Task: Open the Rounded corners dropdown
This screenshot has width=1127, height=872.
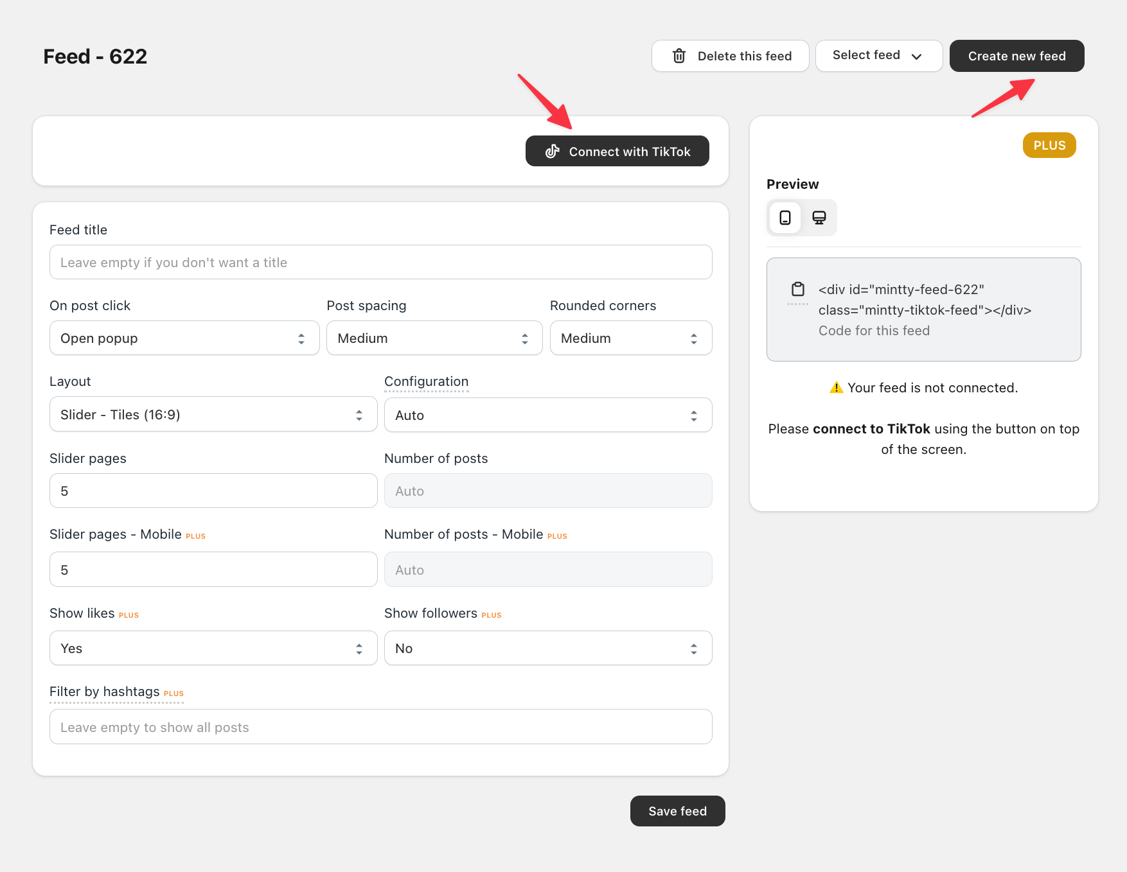Action: (x=631, y=338)
